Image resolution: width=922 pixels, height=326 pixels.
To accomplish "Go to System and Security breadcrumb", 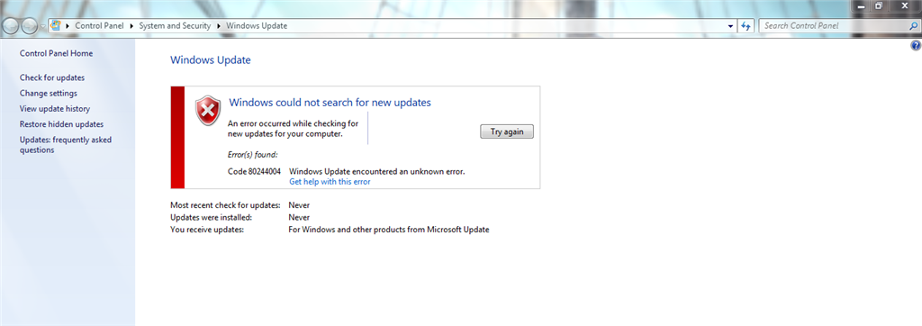I will [175, 26].
